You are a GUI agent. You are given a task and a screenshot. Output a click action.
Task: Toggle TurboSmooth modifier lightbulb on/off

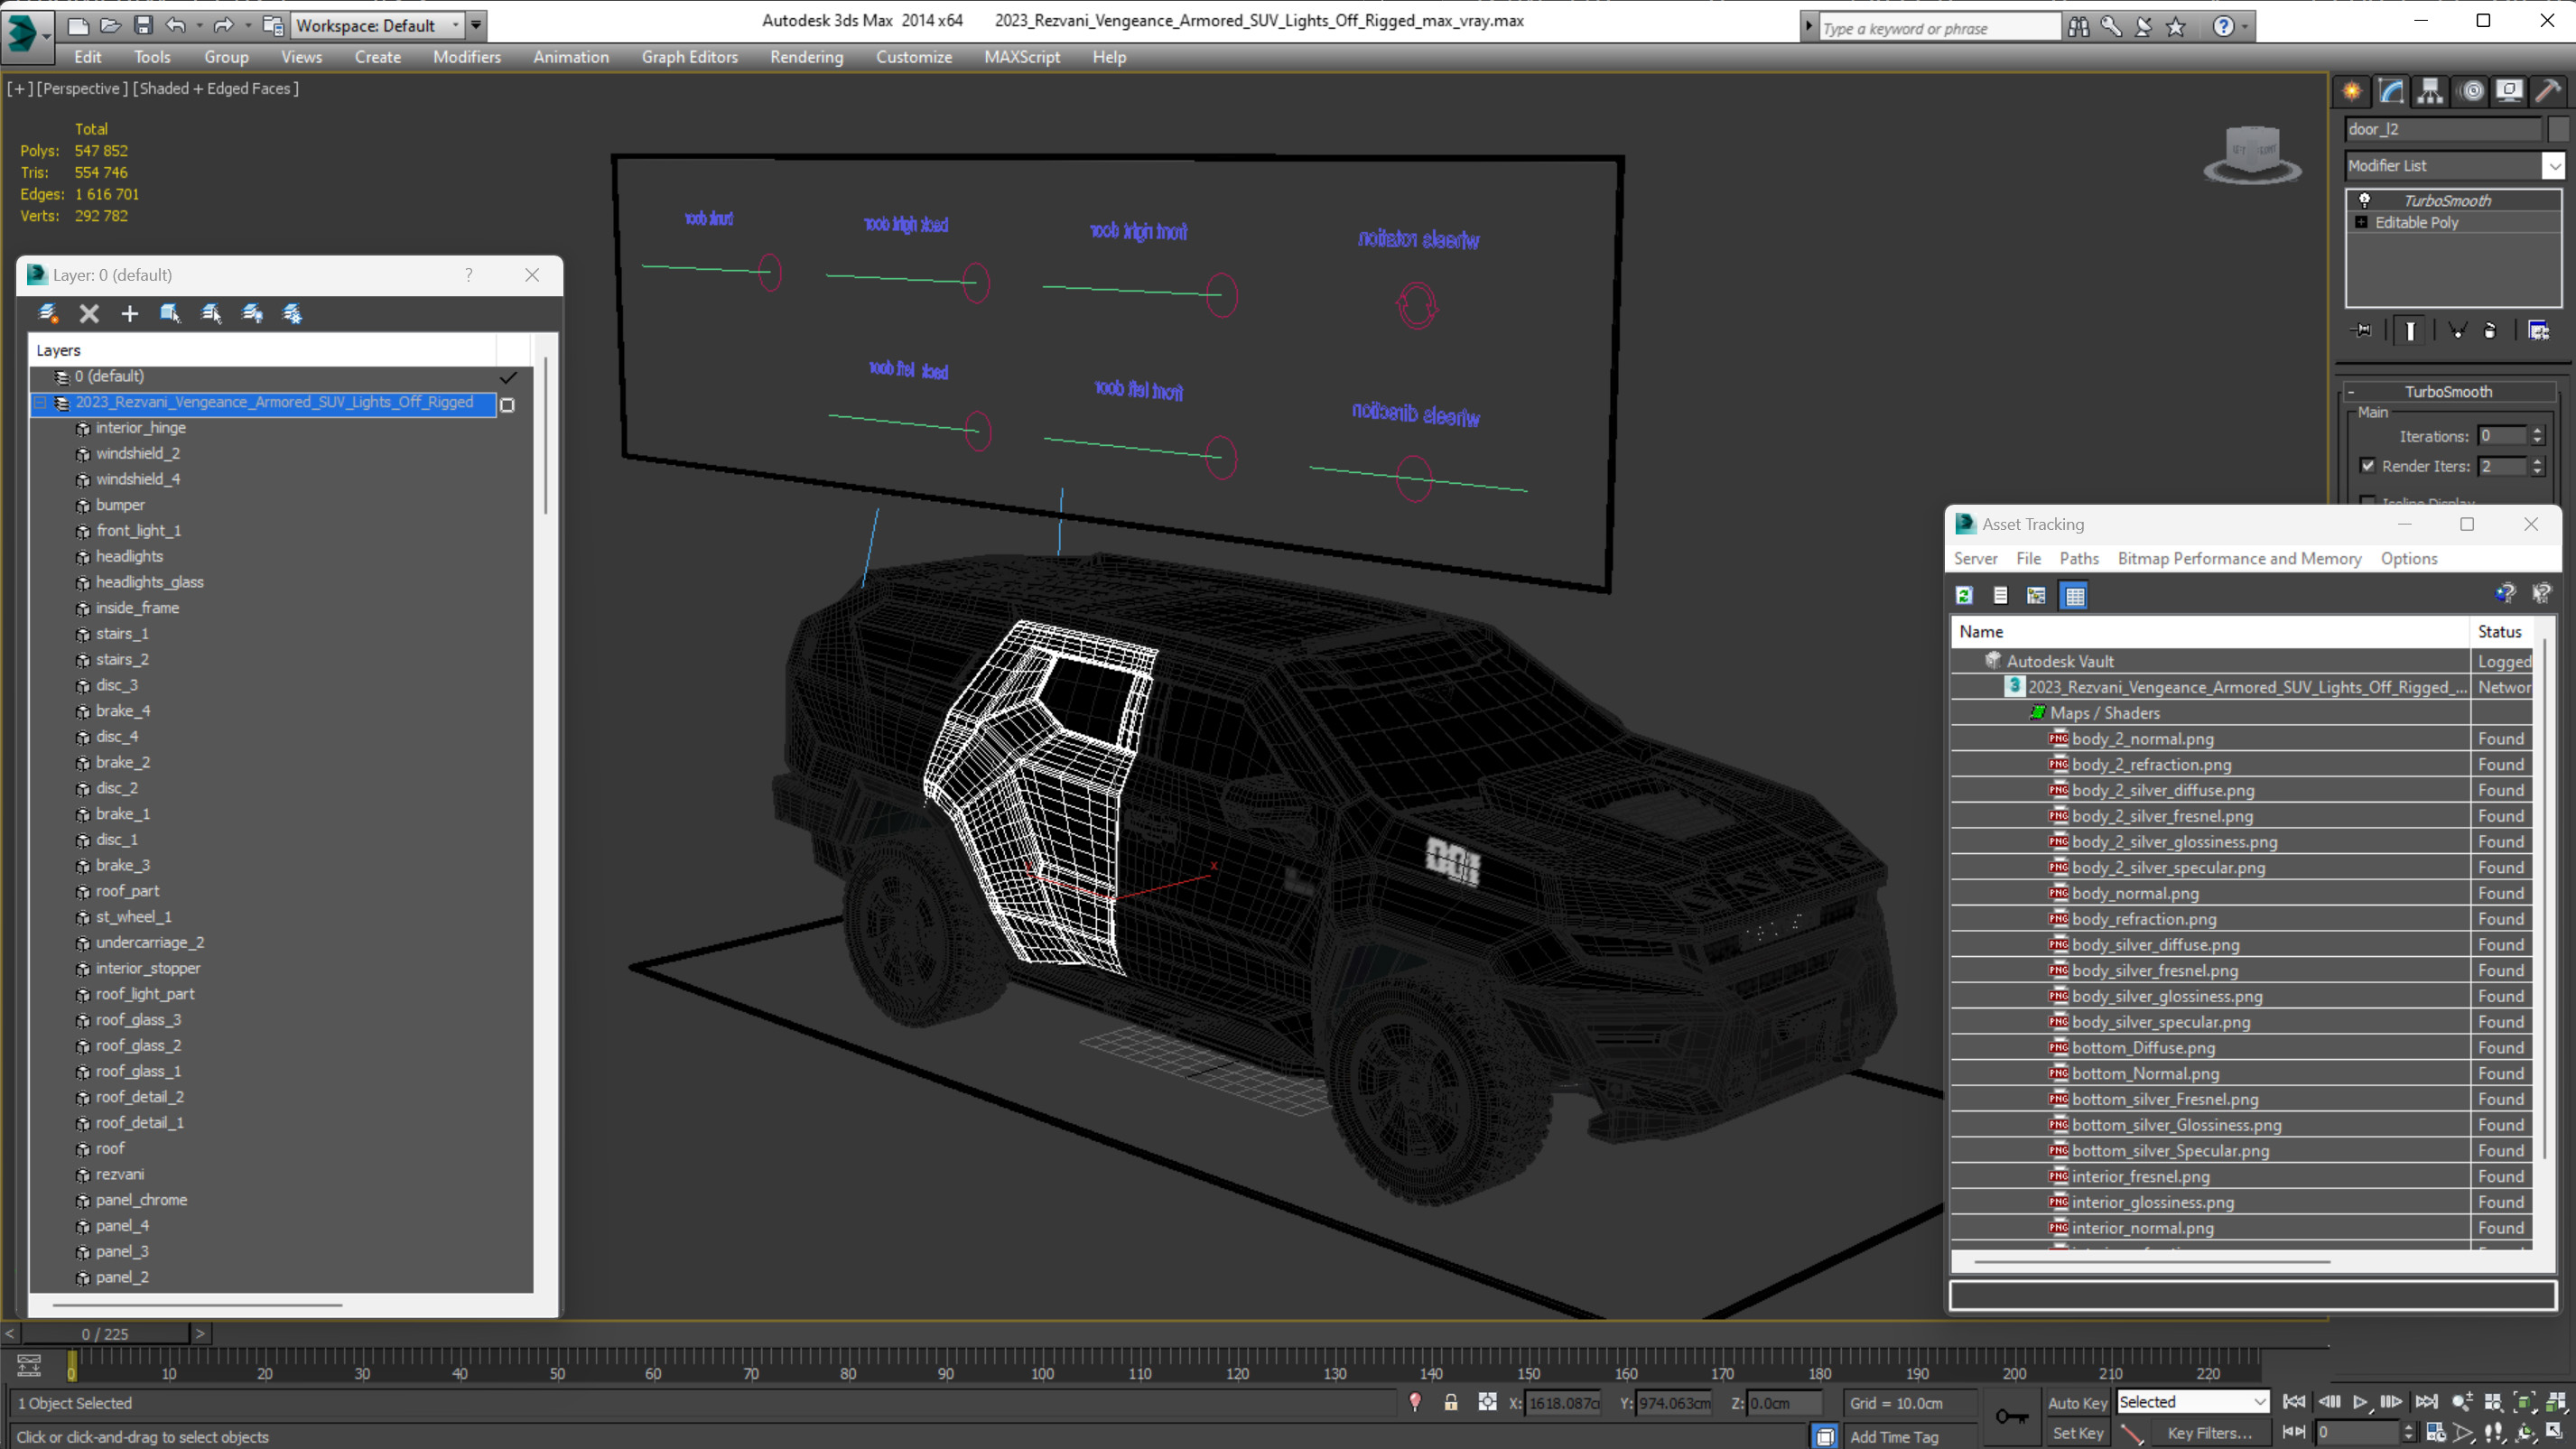click(x=2365, y=200)
